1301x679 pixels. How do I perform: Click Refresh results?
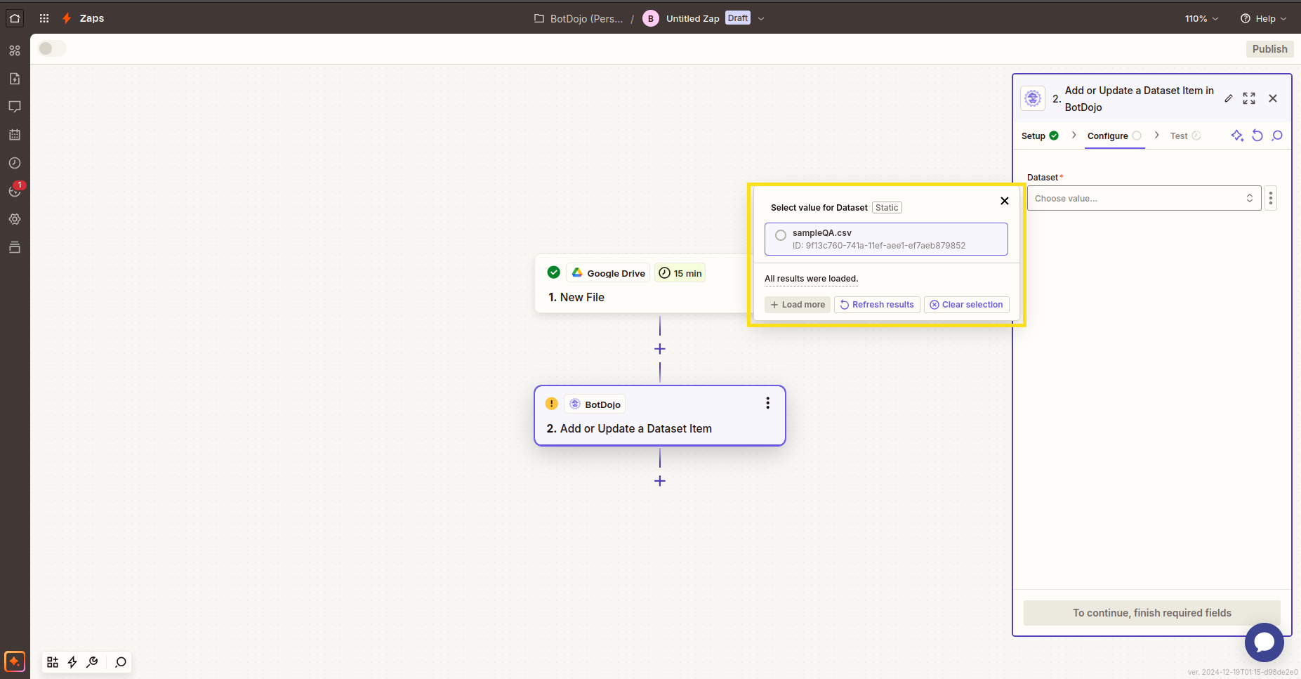[x=877, y=305]
